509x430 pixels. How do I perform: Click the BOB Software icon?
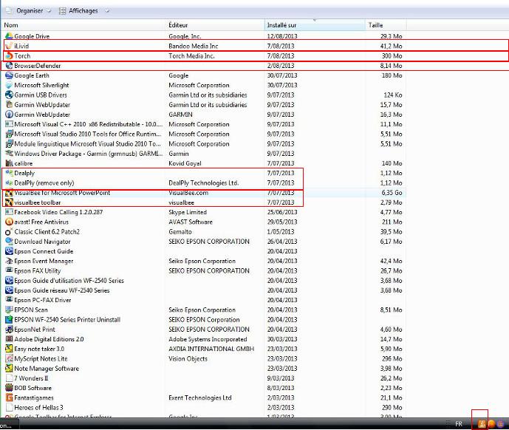pyautogui.click(x=9, y=388)
